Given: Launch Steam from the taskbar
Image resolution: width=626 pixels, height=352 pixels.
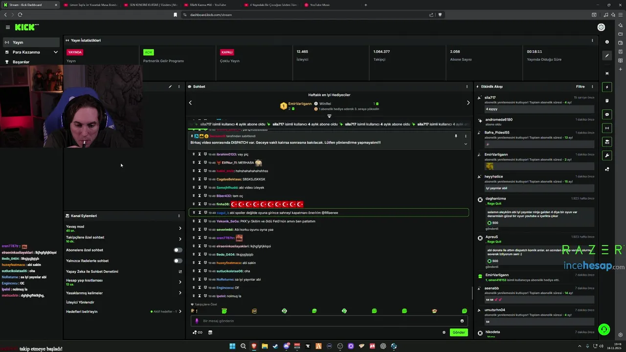Looking at the screenshot, I should (x=275, y=346).
